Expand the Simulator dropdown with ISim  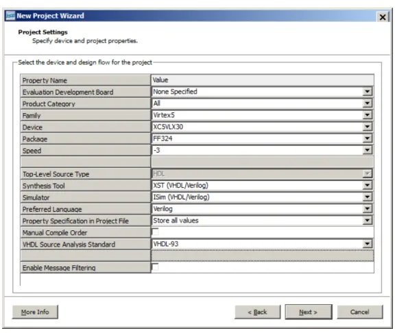(x=368, y=197)
